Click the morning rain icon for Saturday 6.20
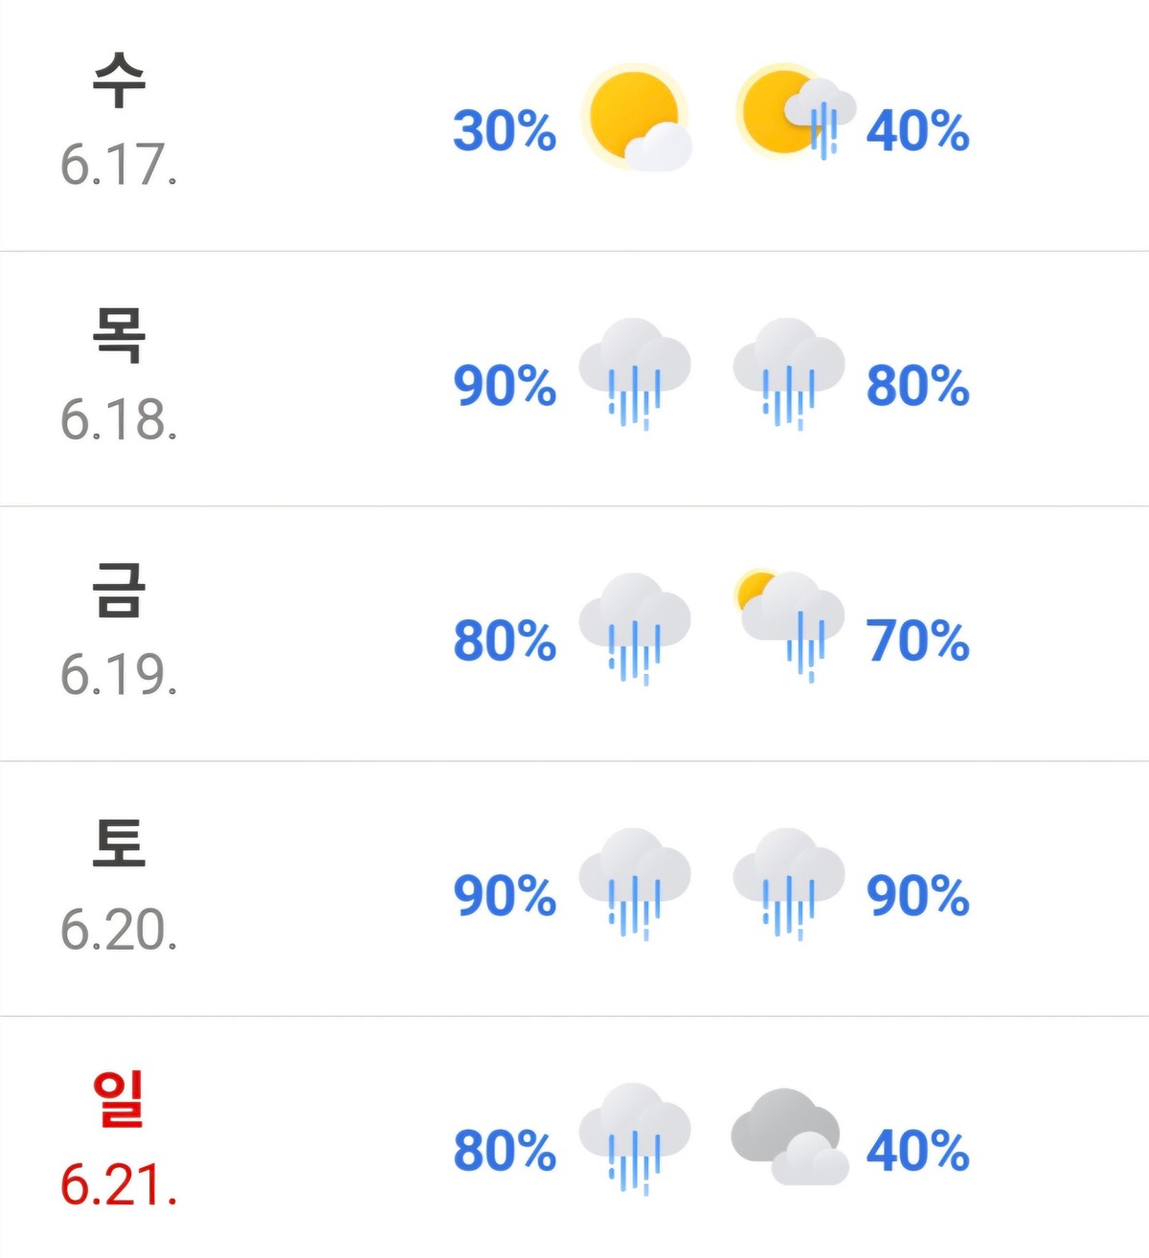Screen dimensions: 1149x1258 coord(635,884)
